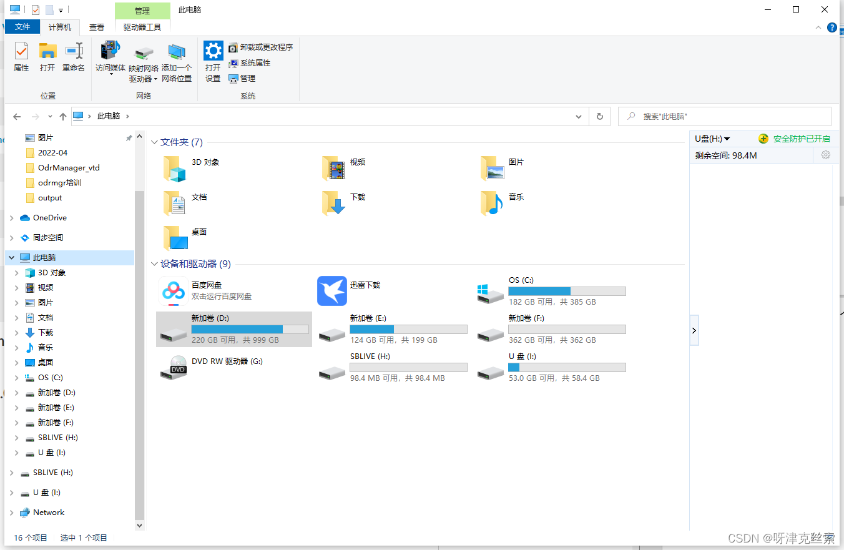Expand OneDrive in navigation tree
The image size is (844, 550).
pos(11,218)
